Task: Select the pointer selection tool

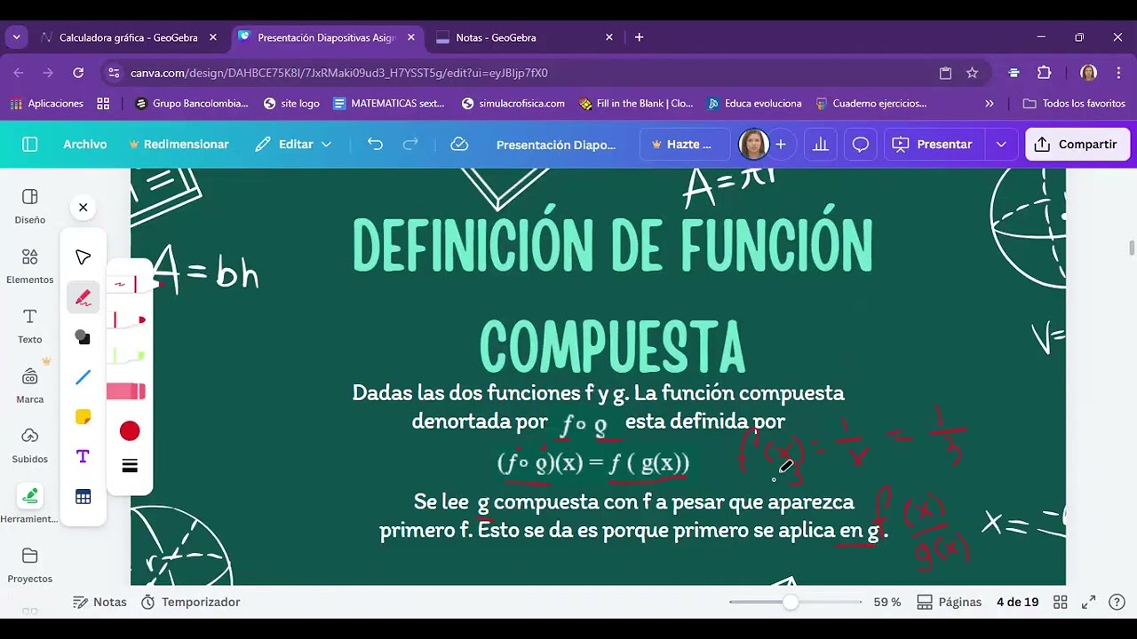Action: point(83,257)
